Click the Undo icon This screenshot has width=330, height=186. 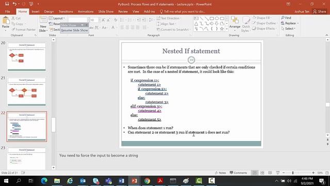(14, 4)
